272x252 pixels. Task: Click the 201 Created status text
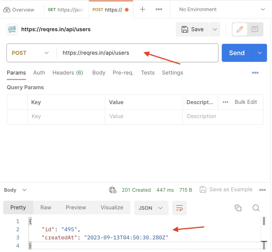[x=136, y=190]
